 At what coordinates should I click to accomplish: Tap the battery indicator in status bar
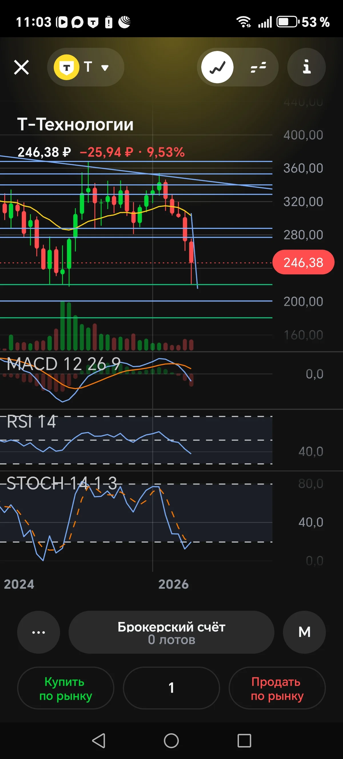click(288, 22)
